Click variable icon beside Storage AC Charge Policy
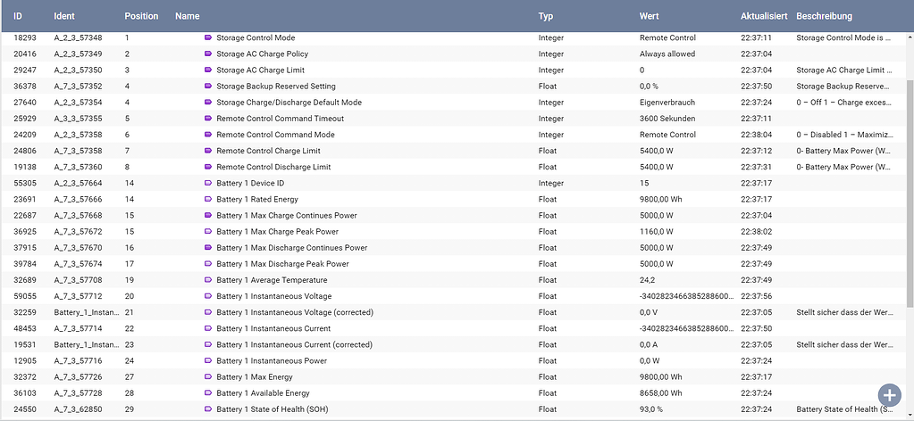Screen dimensions: 914x421 208,54
